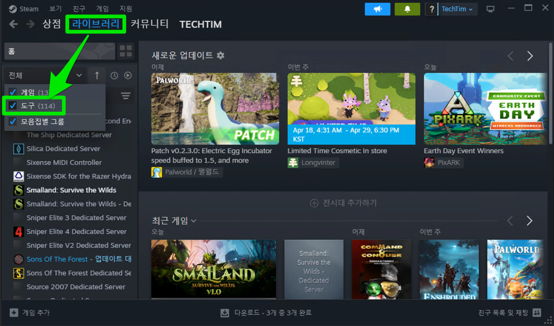The height and width of the screenshot is (326, 554).
Task: Open the 보기 menu
Action: (x=55, y=9)
